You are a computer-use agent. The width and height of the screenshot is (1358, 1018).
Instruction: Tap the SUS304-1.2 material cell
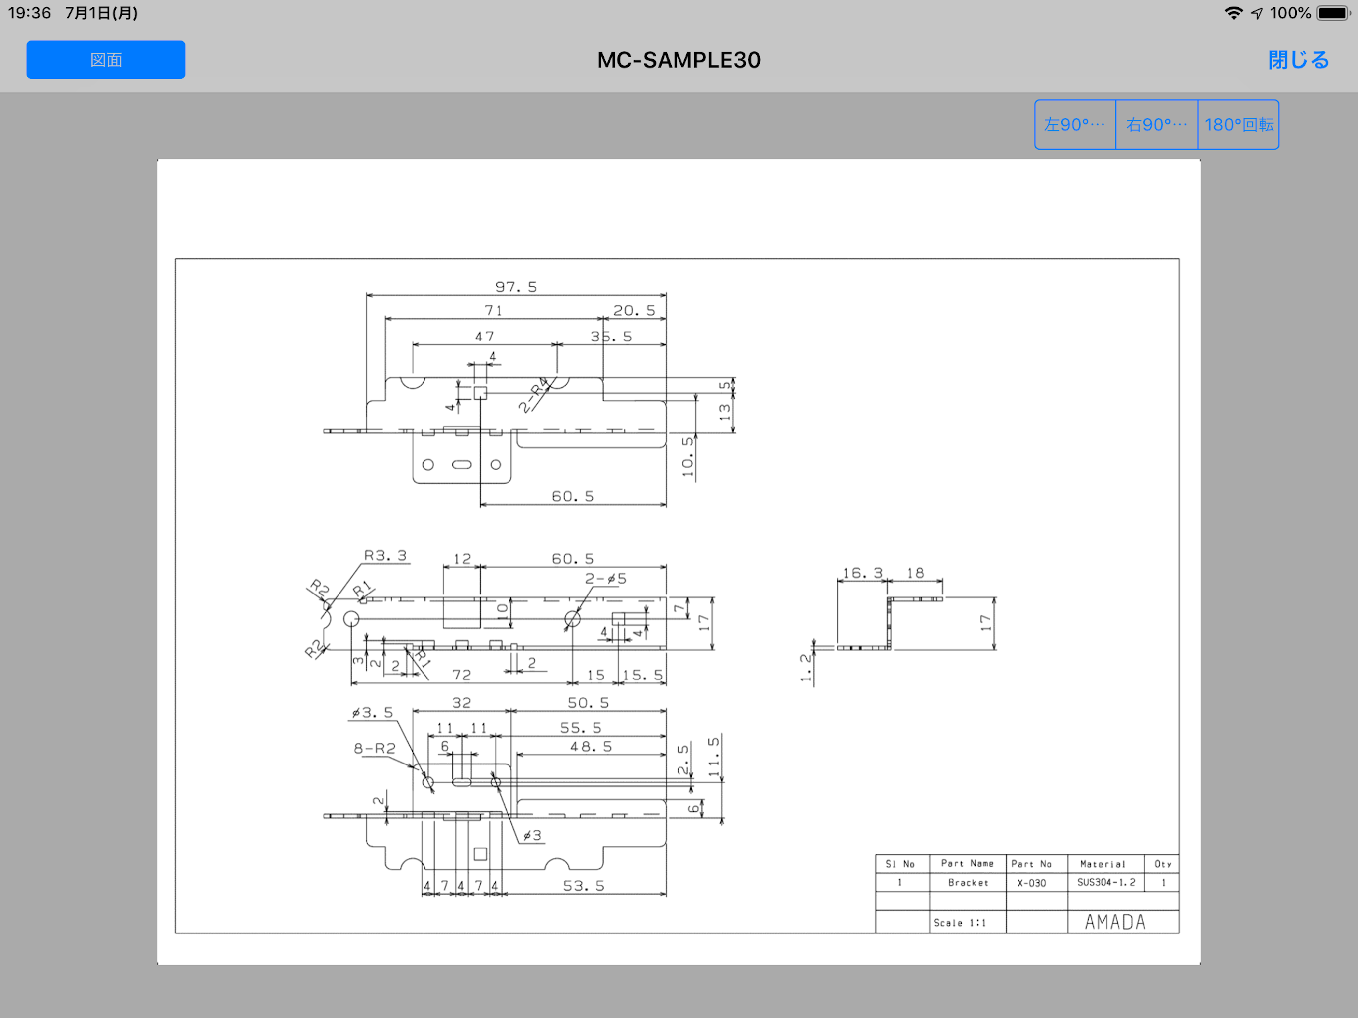1106,882
